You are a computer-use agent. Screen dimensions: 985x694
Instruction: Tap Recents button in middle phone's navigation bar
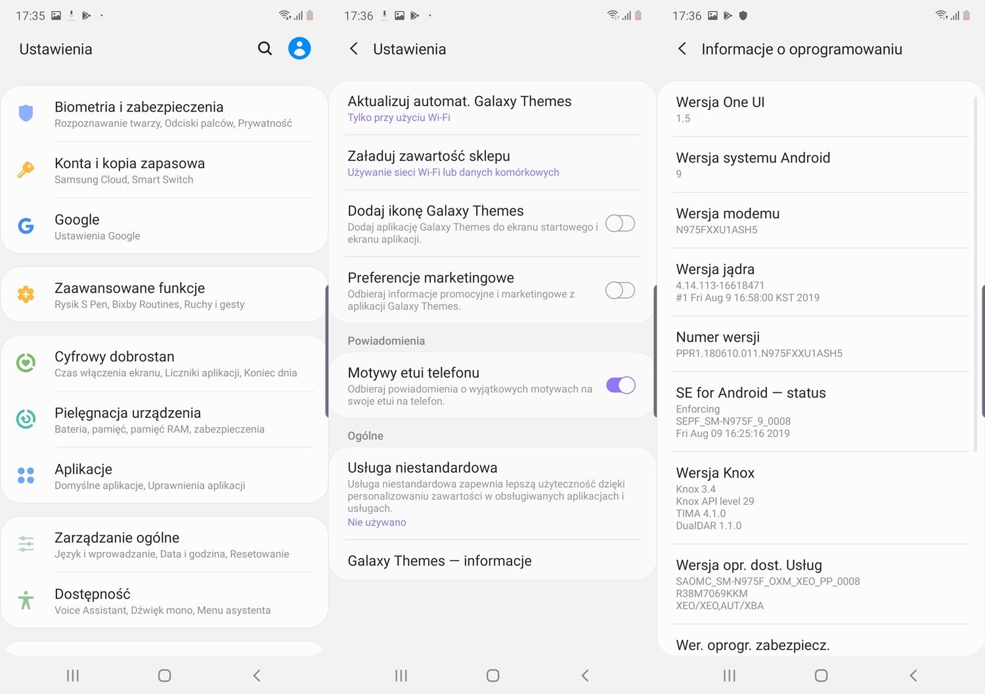coord(401,676)
